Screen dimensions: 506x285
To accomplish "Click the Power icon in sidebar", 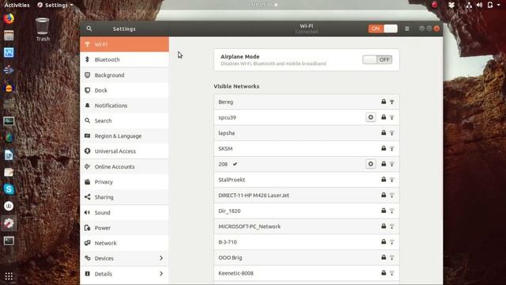I will pyautogui.click(x=87, y=228).
